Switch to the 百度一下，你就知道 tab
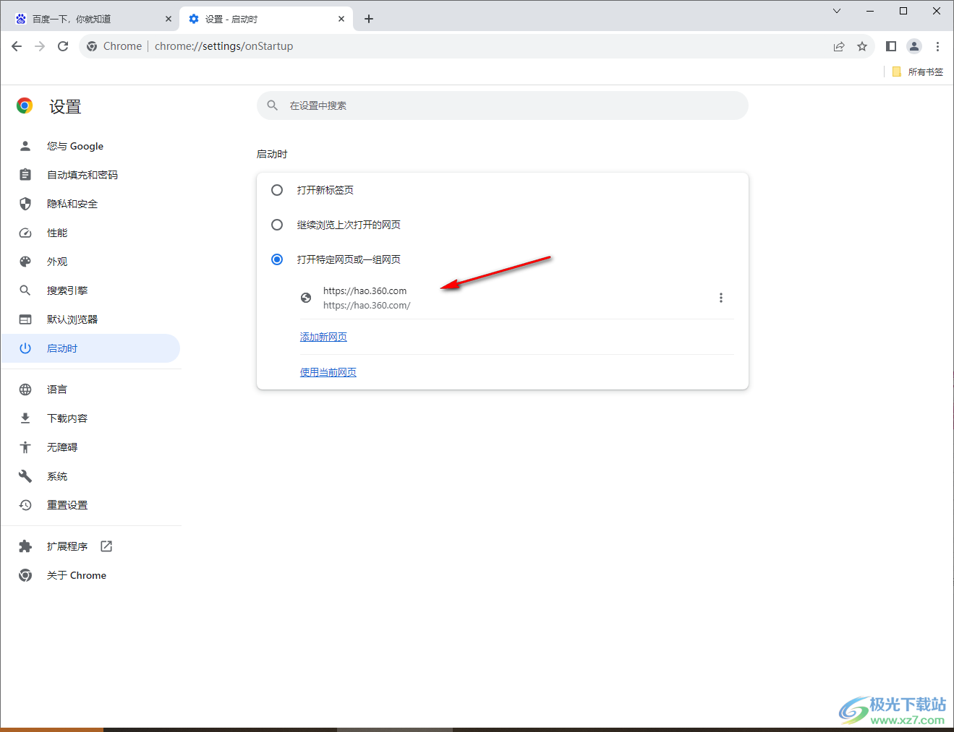Screen dimensions: 954x732 pyautogui.click(x=92, y=19)
